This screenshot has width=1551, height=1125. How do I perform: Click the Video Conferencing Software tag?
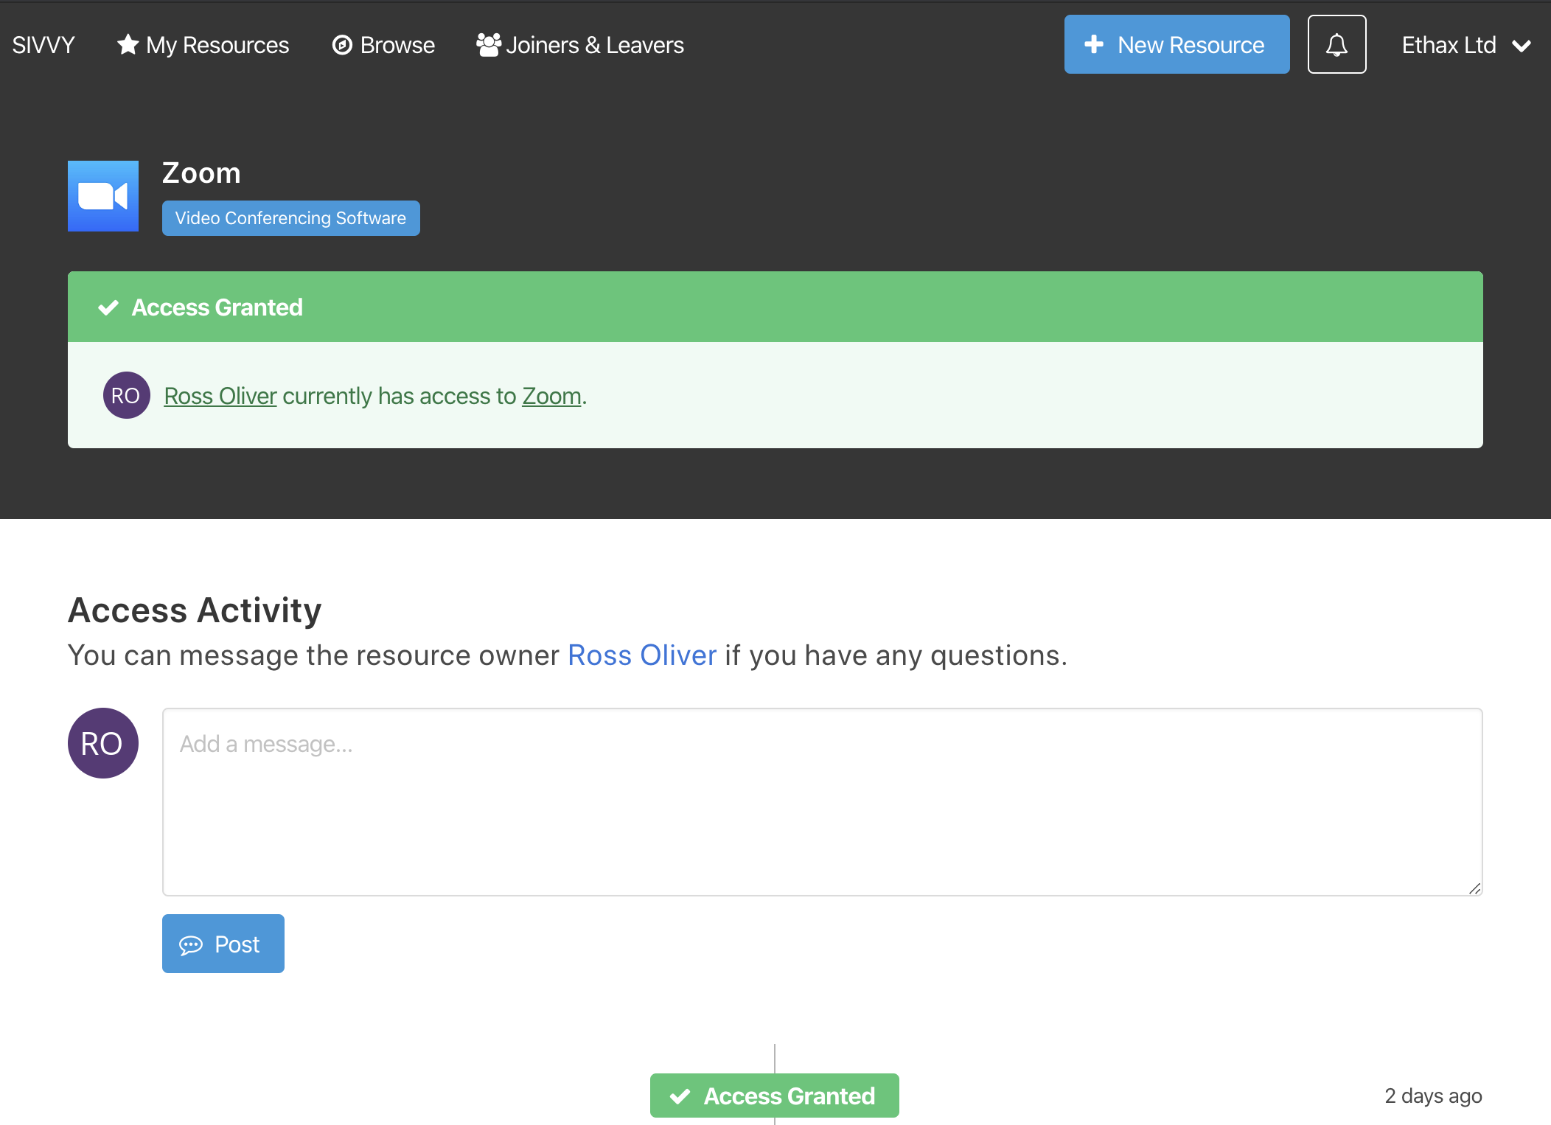pyautogui.click(x=291, y=218)
